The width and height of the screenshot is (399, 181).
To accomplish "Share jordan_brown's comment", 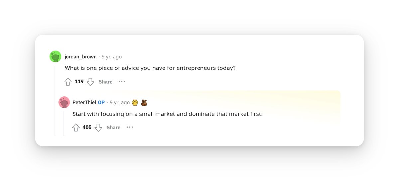I will pyautogui.click(x=106, y=82).
